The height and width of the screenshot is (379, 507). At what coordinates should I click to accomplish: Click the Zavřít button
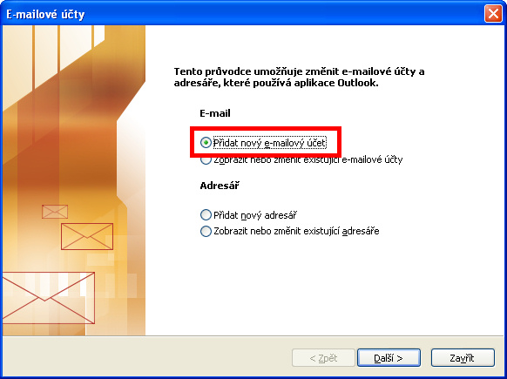coord(463,358)
